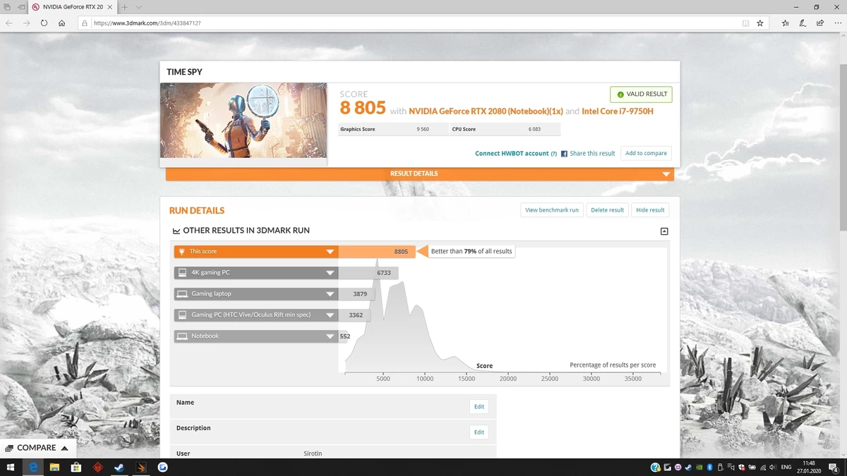The width and height of the screenshot is (847, 476).
Task: Collapse the Other Results section arrow box
Action: click(664, 231)
